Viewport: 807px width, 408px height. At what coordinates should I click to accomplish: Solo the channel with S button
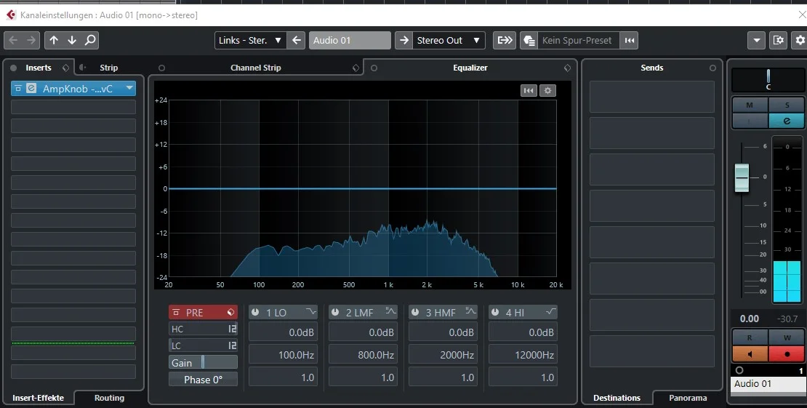(x=787, y=105)
